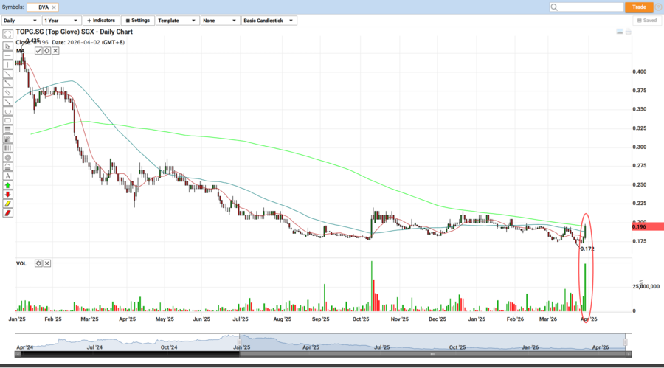Image resolution: width=664 pixels, height=368 pixels.
Task: Remove the MA indicator
Action: (55, 51)
